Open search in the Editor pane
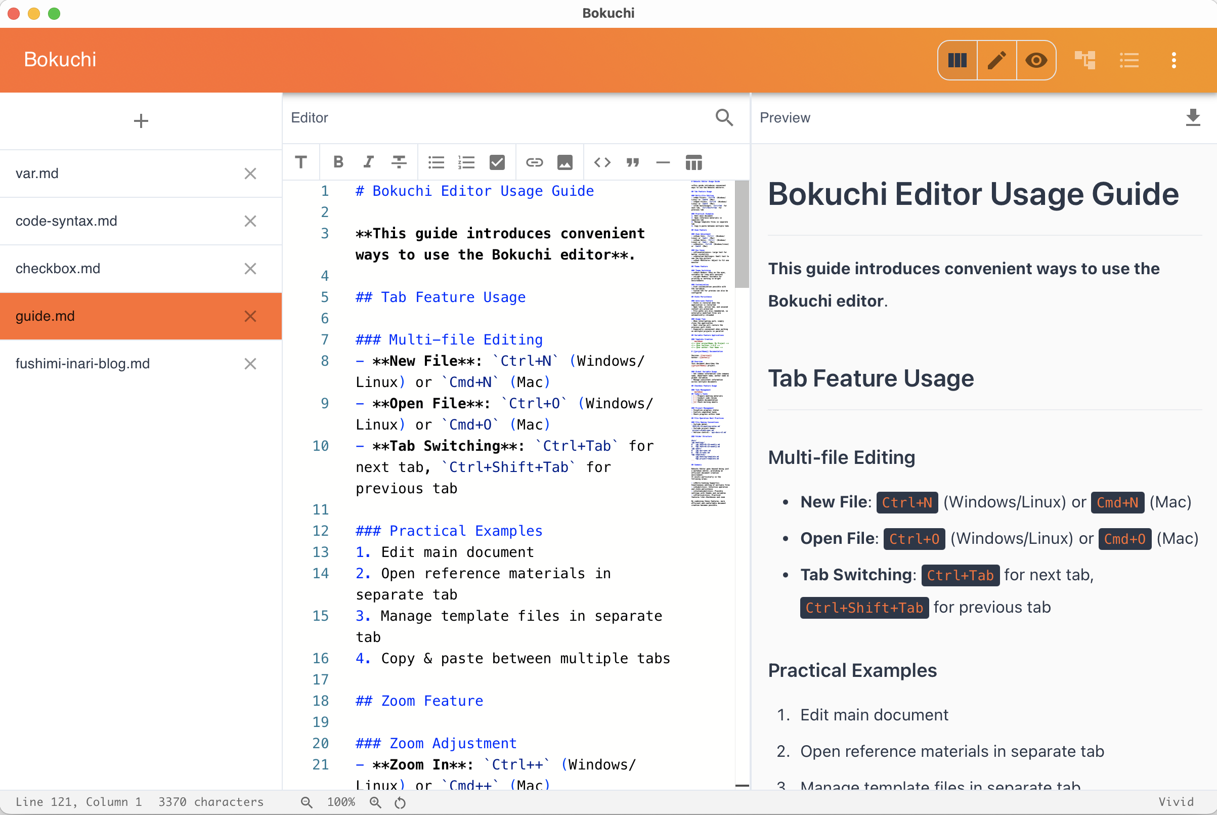The image size is (1217, 815). coord(724,118)
